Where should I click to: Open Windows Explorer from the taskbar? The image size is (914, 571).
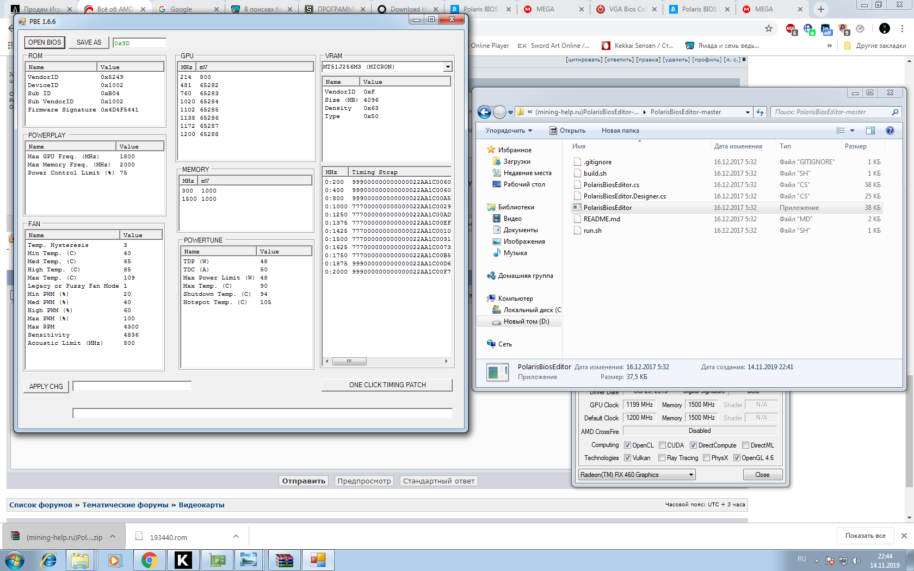point(80,560)
